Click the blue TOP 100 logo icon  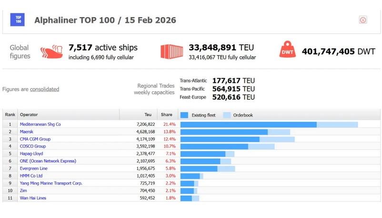coord(18,20)
